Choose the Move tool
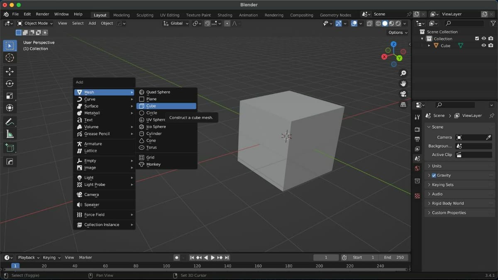 (10, 72)
